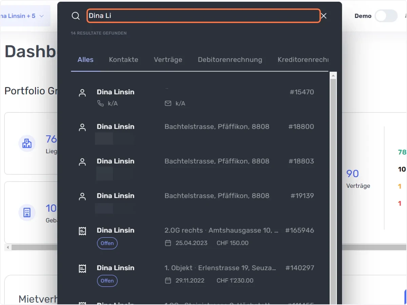Click invoice icon of result #140297
The image size is (407, 305).
82,268
